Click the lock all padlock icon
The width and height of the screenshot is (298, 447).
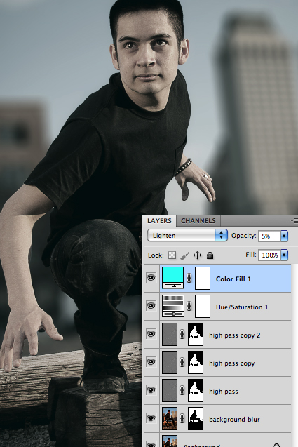(210, 255)
